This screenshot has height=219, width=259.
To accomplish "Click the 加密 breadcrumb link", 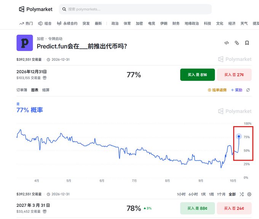I will tap(40, 38).
